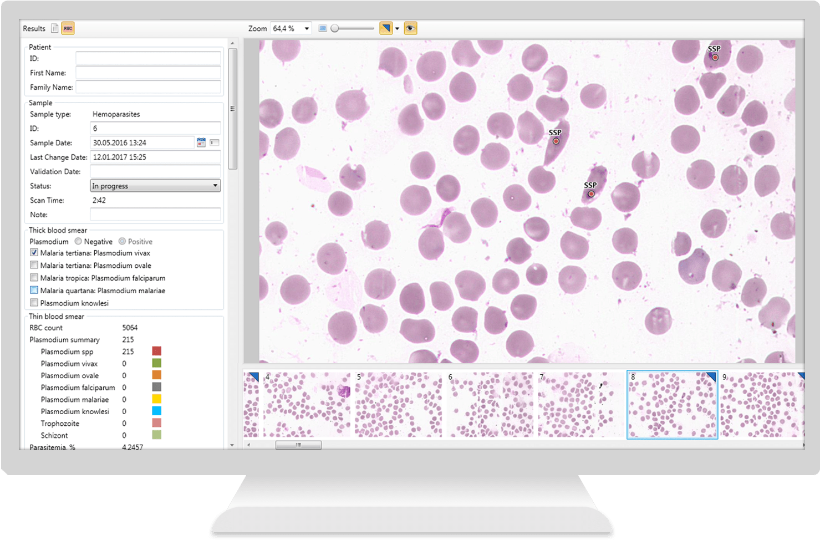This screenshot has height=540, width=820.
Task: Select highlighted field thumbnail number 8
Action: pyautogui.click(x=673, y=405)
